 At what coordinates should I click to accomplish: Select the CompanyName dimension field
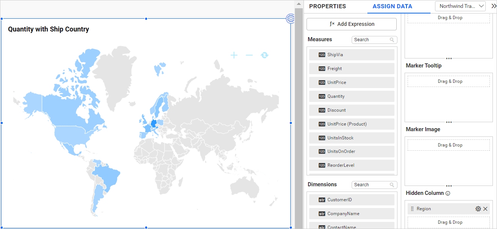pyautogui.click(x=352, y=214)
